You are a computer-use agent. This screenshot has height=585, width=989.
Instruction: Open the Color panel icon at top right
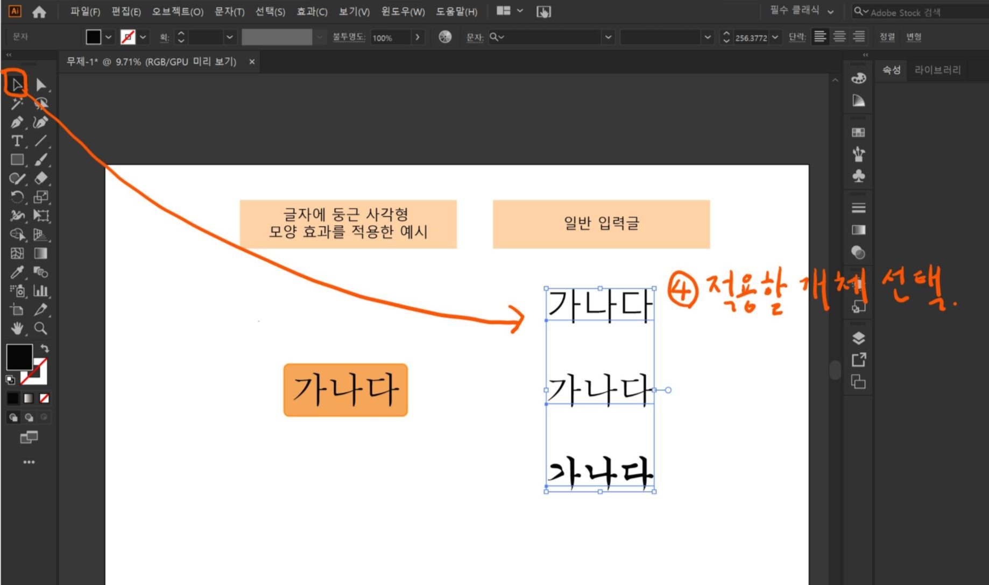pyautogui.click(x=859, y=77)
